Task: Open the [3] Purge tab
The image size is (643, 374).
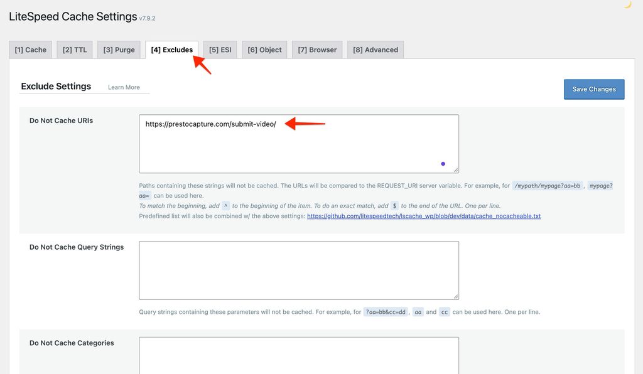Action: tap(119, 50)
